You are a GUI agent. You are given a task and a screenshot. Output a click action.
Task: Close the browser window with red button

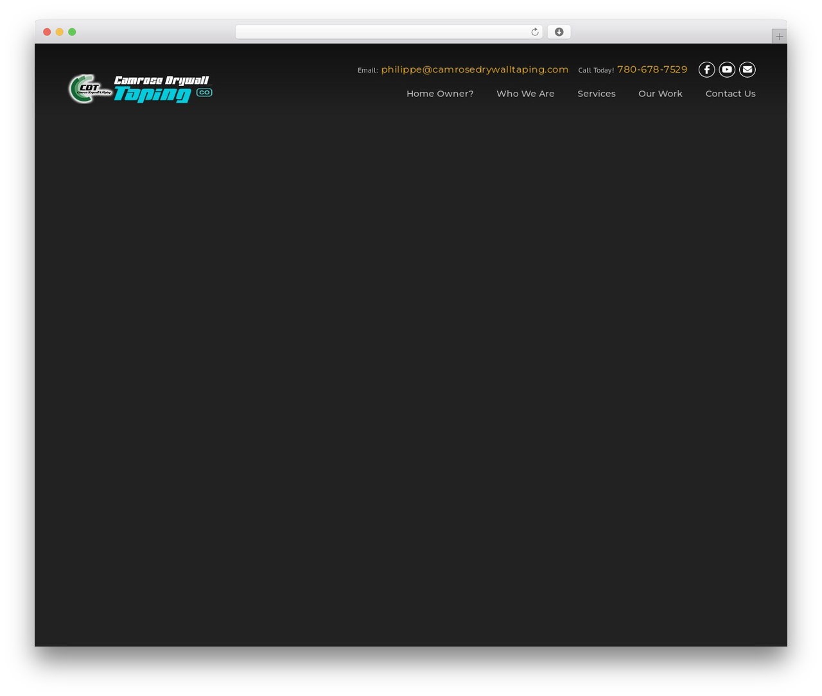(x=47, y=32)
